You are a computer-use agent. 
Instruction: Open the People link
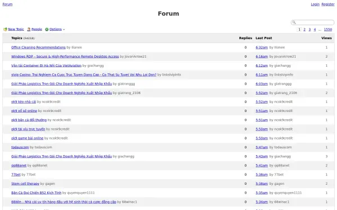coord(37,29)
